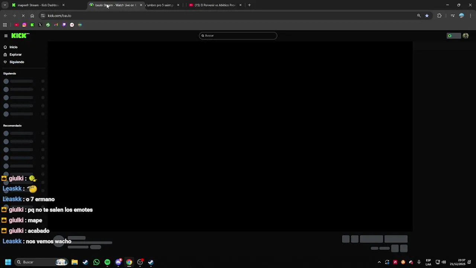
Task: Click the Kick green points button
Action: click(x=454, y=36)
